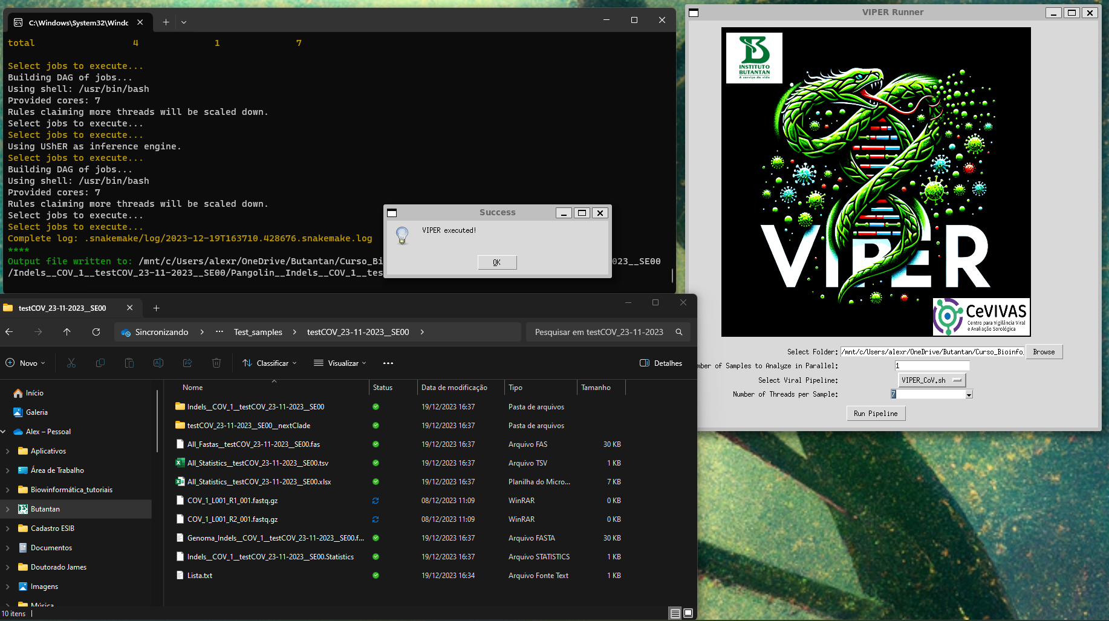Open the Classificar sort menu

tap(270, 363)
